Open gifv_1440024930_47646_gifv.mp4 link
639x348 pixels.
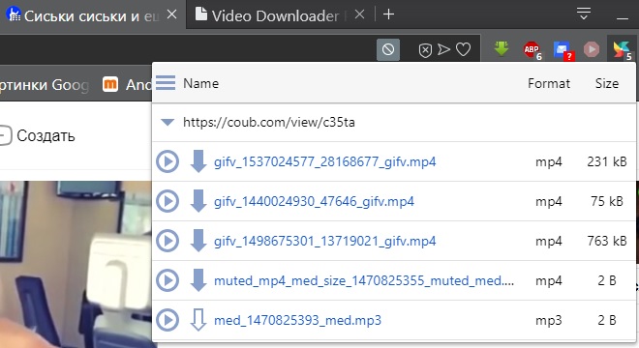[314, 201]
